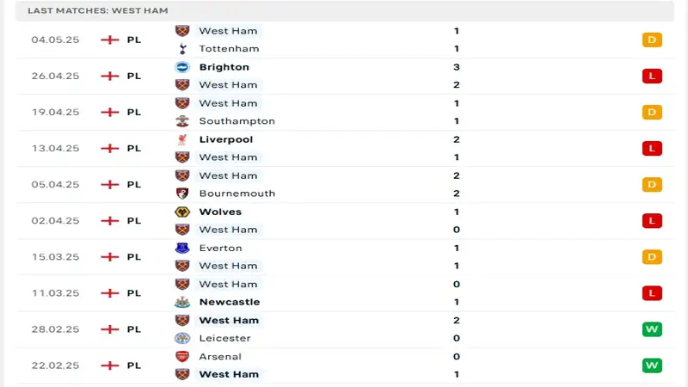Click the PL league label on 15.03.25
The image size is (688, 387).
(133, 256)
